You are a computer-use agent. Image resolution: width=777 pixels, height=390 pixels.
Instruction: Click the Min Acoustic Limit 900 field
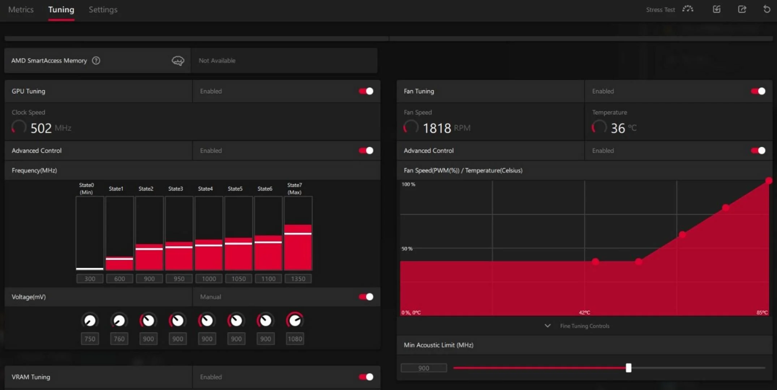point(424,368)
